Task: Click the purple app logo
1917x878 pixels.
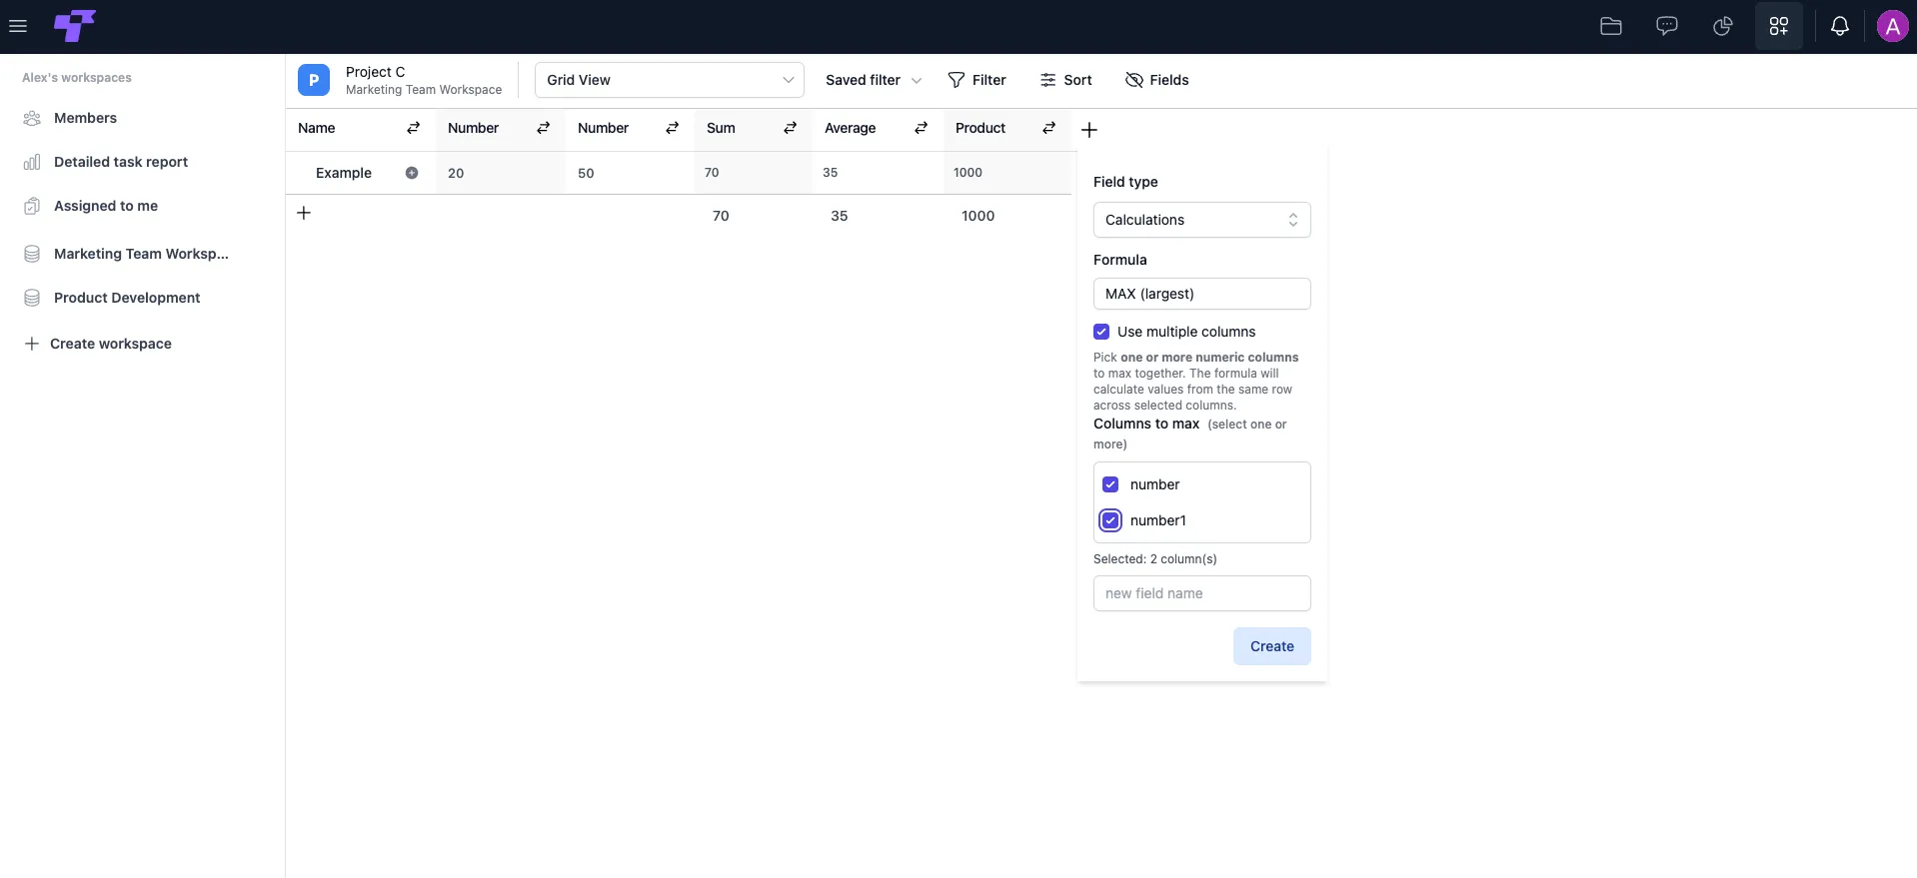Action: [x=74, y=26]
